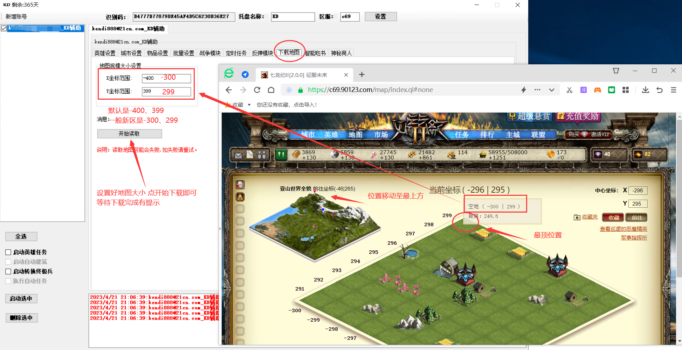Open the 联盟 game menu
682x350 pixels.
[x=538, y=135]
